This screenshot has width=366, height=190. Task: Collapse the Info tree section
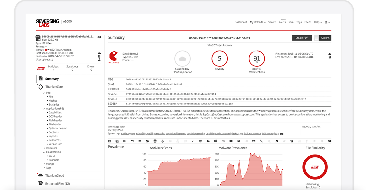point(44,93)
